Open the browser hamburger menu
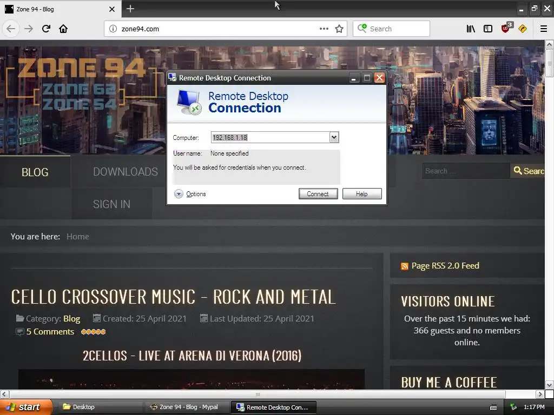The image size is (554, 415). tap(544, 29)
